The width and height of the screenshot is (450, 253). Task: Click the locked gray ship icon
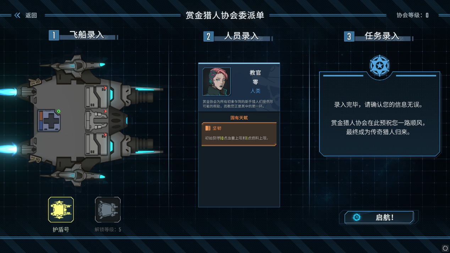tap(108, 210)
